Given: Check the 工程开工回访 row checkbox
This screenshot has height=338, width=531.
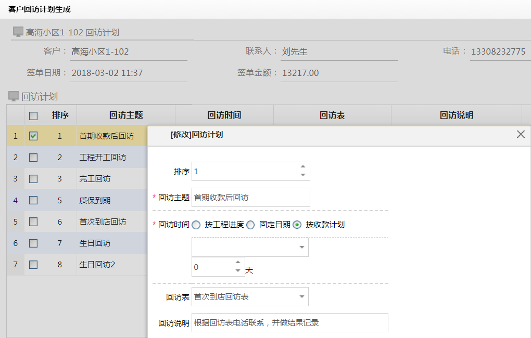Looking at the screenshot, I should (33, 157).
